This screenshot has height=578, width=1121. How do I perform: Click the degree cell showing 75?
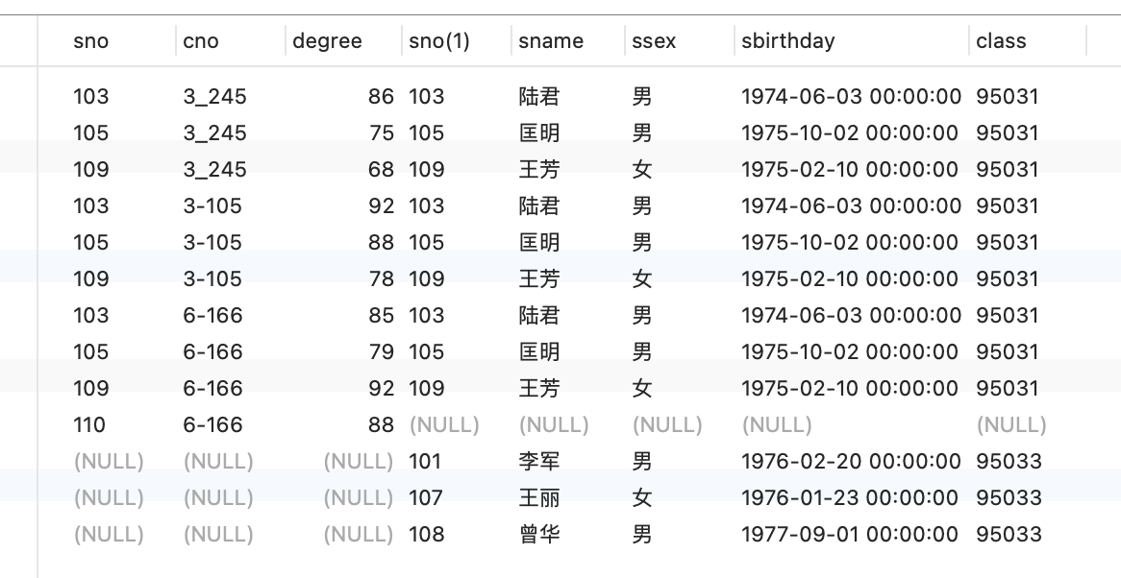tap(381, 133)
